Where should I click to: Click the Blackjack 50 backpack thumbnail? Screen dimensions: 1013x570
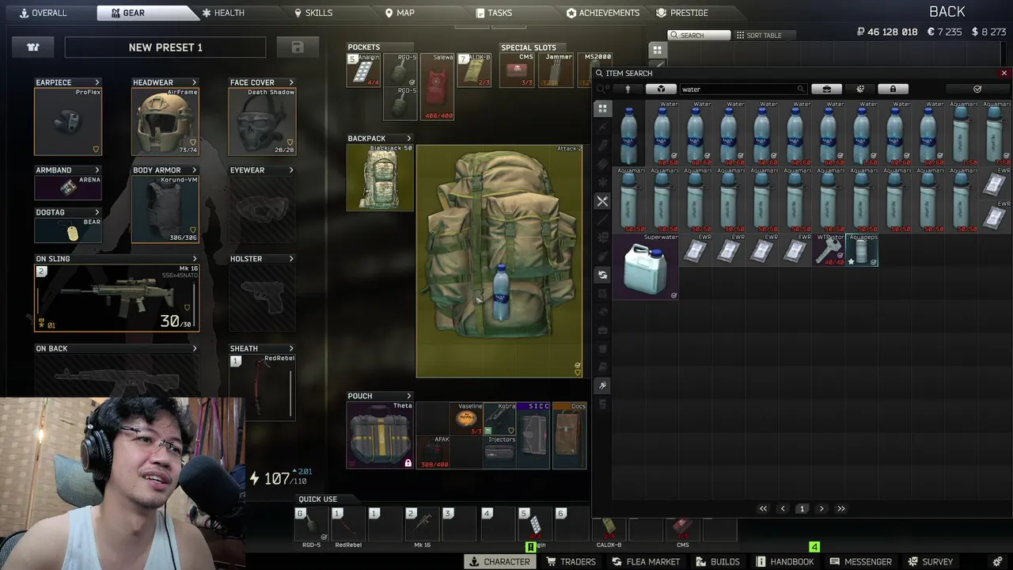pos(380,178)
